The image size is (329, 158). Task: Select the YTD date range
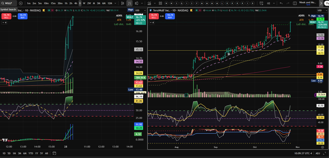[x=31, y=153]
